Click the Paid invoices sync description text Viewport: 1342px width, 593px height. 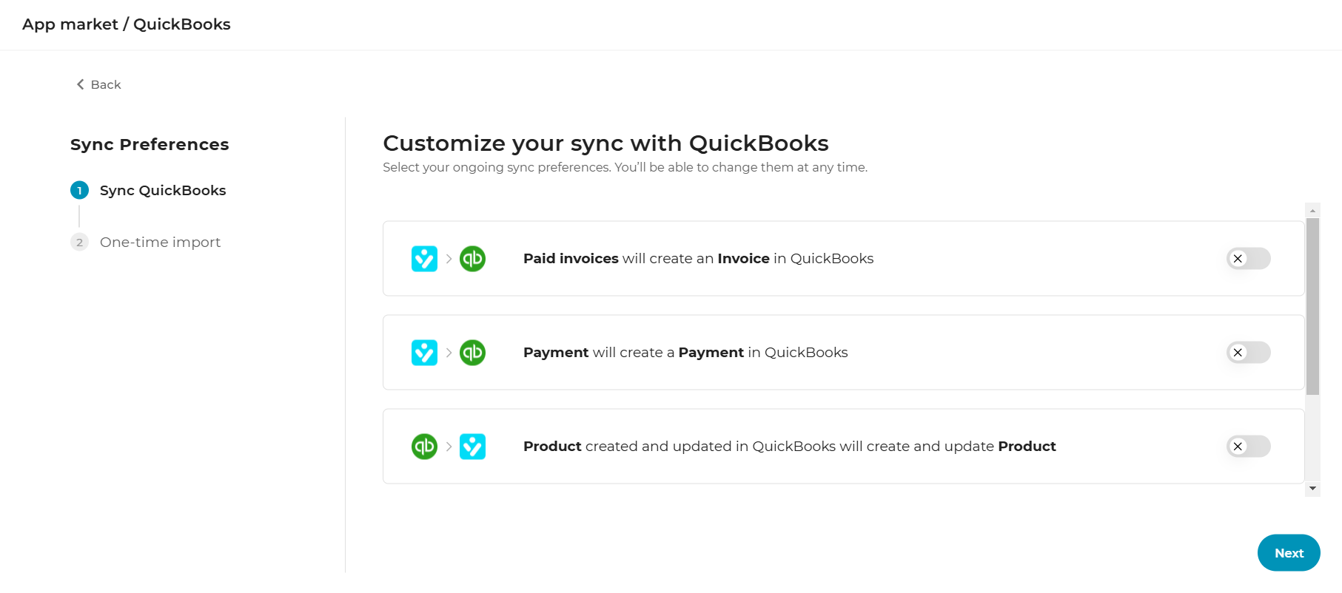click(x=698, y=259)
